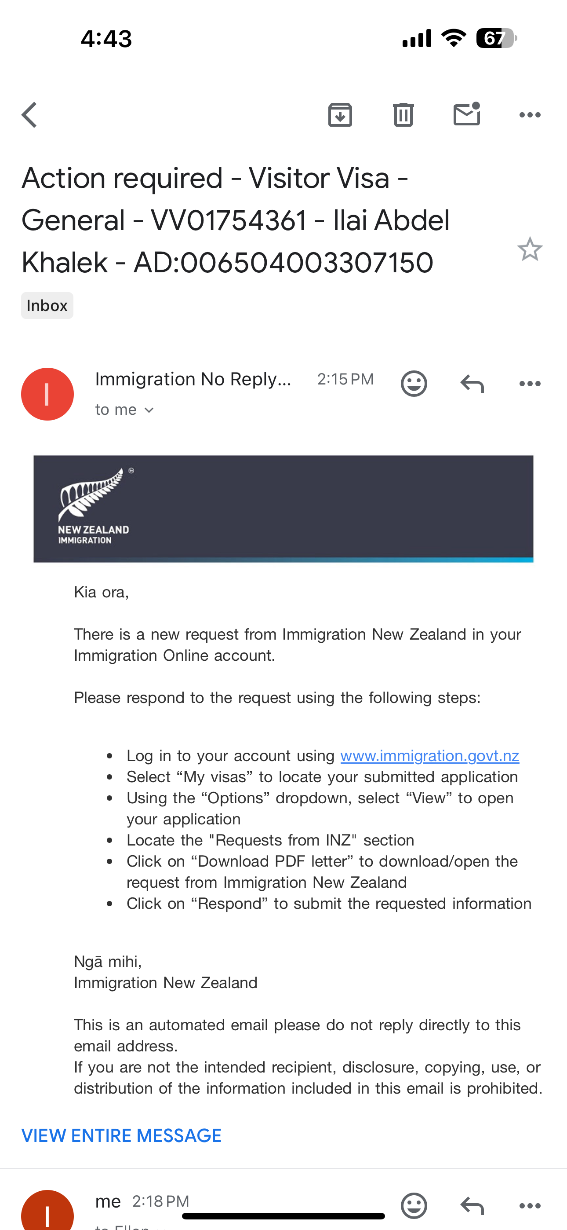Reply to the 2:18 PM message from me
Screen dimensions: 567x1230
coord(472,1205)
